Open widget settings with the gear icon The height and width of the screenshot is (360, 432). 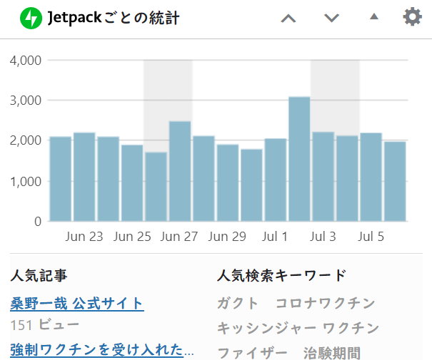pos(413,17)
